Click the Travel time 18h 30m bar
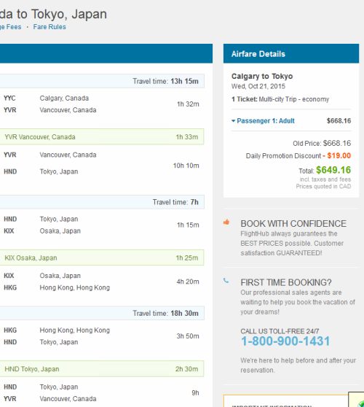 (x=102, y=313)
